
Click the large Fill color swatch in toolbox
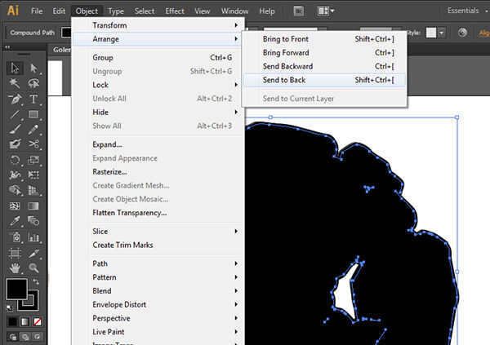click(x=16, y=289)
